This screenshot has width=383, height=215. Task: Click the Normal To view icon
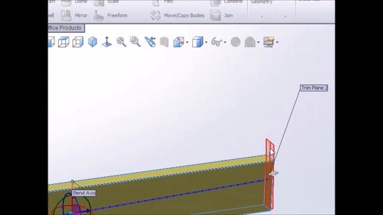107,42
